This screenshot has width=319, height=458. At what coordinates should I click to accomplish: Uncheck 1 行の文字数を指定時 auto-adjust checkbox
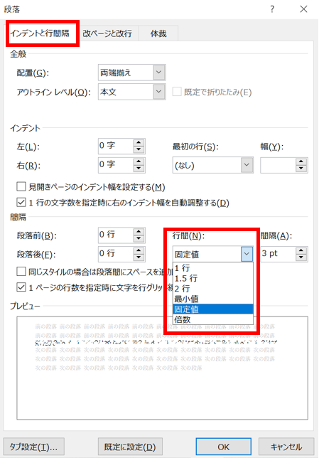[21, 202]
